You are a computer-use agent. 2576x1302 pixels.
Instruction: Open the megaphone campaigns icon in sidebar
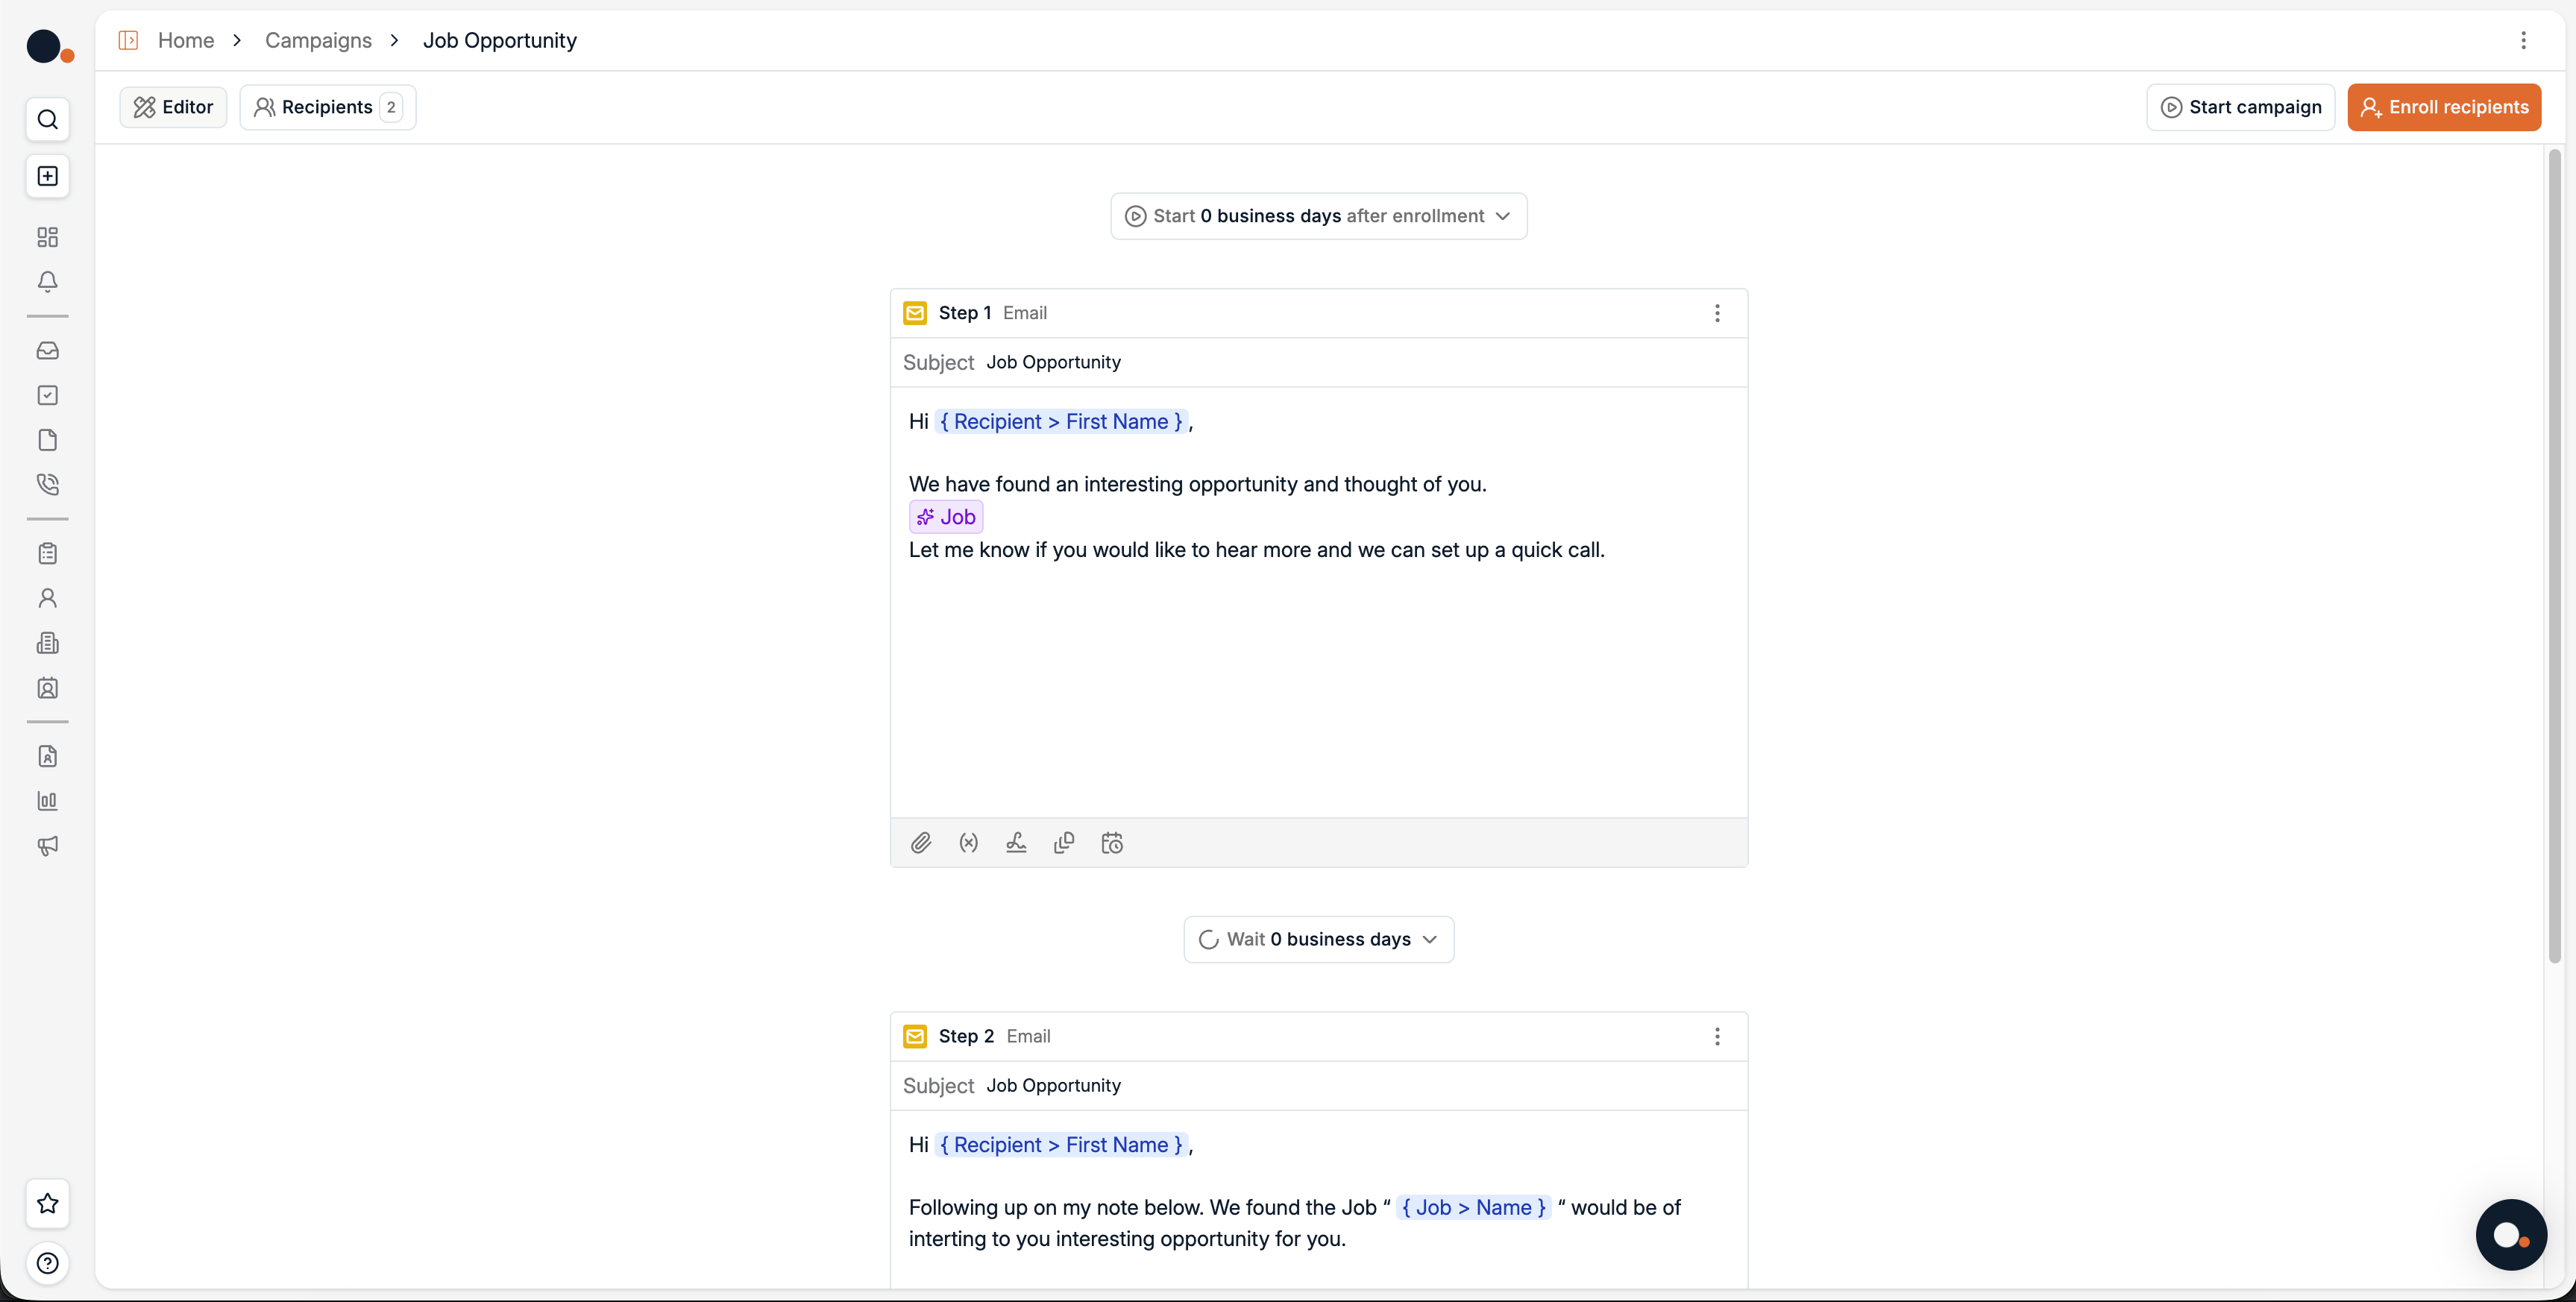[47, 846]
